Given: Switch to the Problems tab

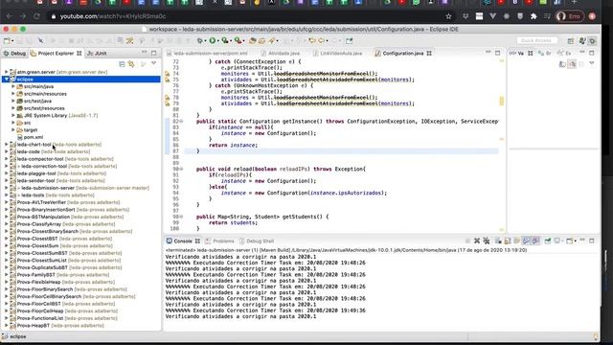Looking at the screenshot, I should point(219,241).
